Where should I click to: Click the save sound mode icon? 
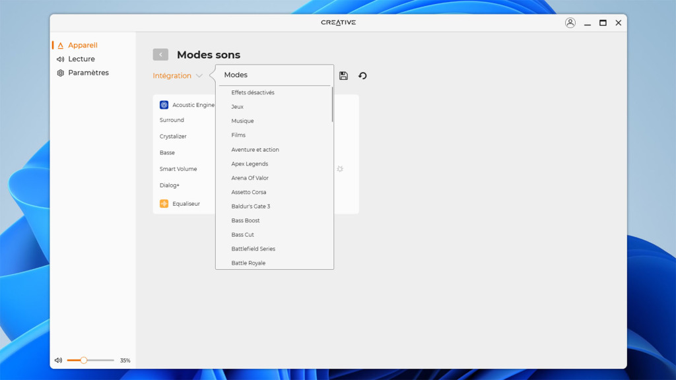[x=343, y=76]
